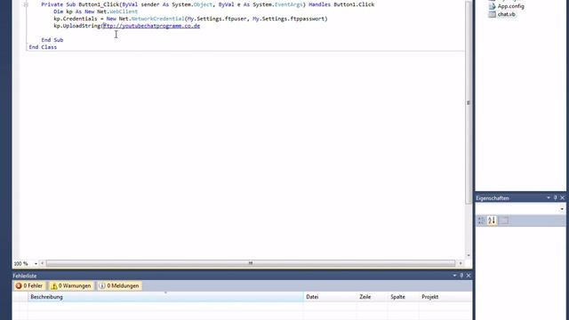
Task: Click the ftp://youtubechatprogramm.co.de link in code
Action: pyautogui.click(x=152, y=26)
